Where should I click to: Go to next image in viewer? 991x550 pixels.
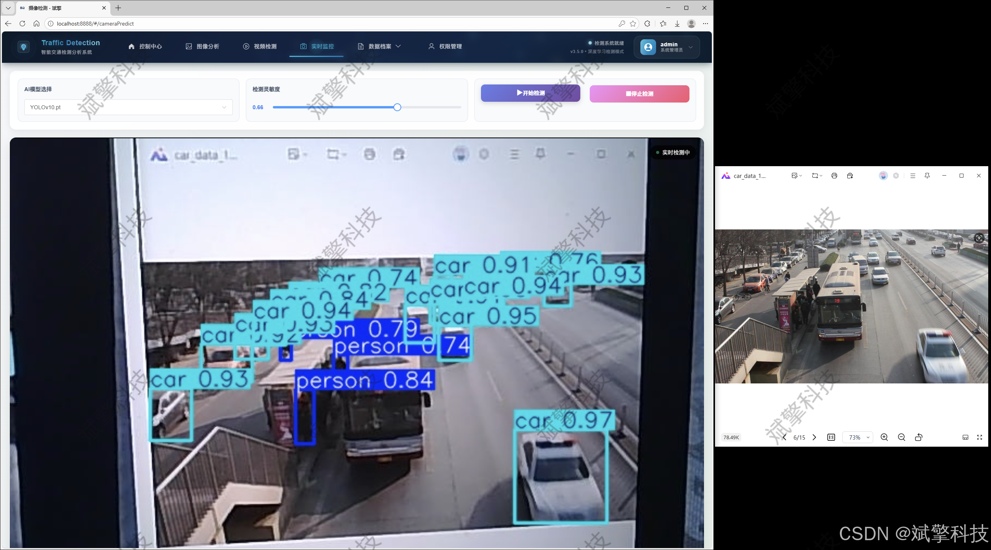point(814,437)
